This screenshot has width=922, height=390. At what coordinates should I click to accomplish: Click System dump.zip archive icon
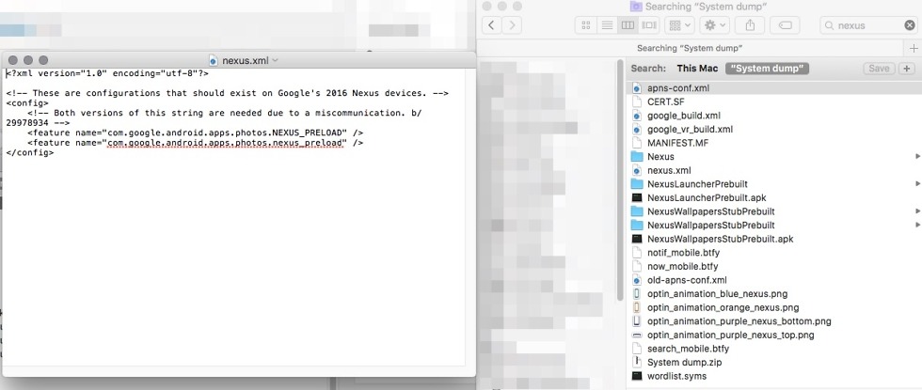(x=636, y=363)
